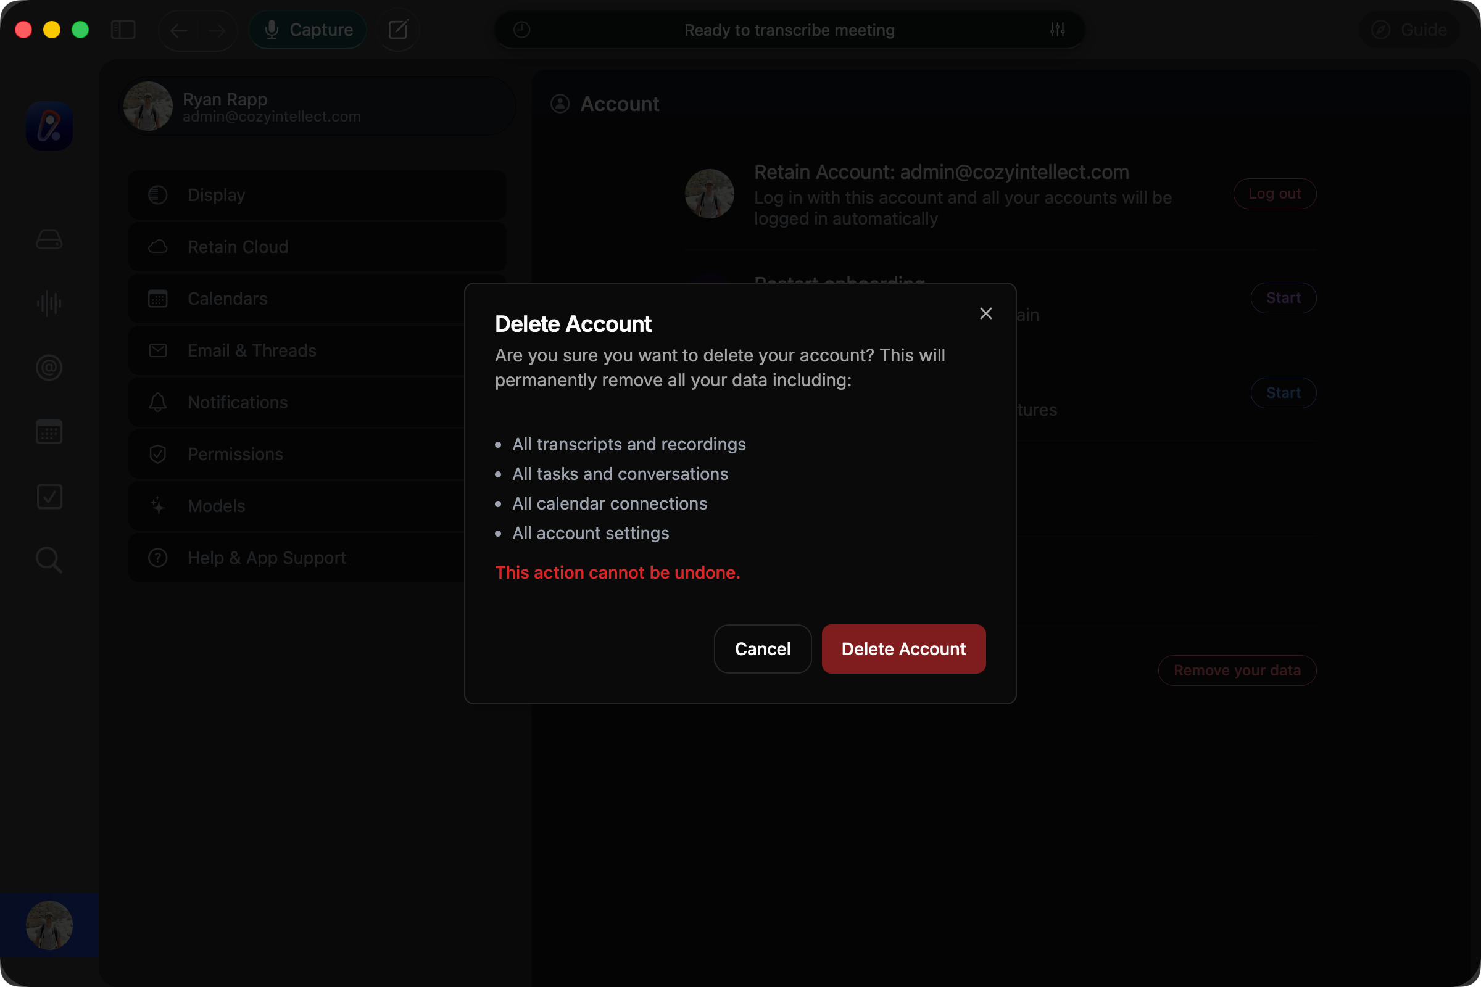The height and width of the screenshot is (987, 1481).
Task: Open the search magnifier sidebar icon
Action: coord(49,560)
